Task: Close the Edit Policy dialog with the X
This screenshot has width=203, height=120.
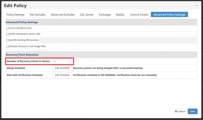Action: (x=196, y=5)
